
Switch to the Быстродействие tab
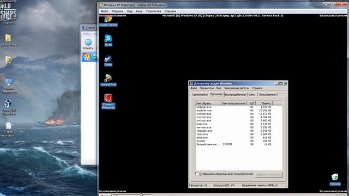(x=236, y=95)
